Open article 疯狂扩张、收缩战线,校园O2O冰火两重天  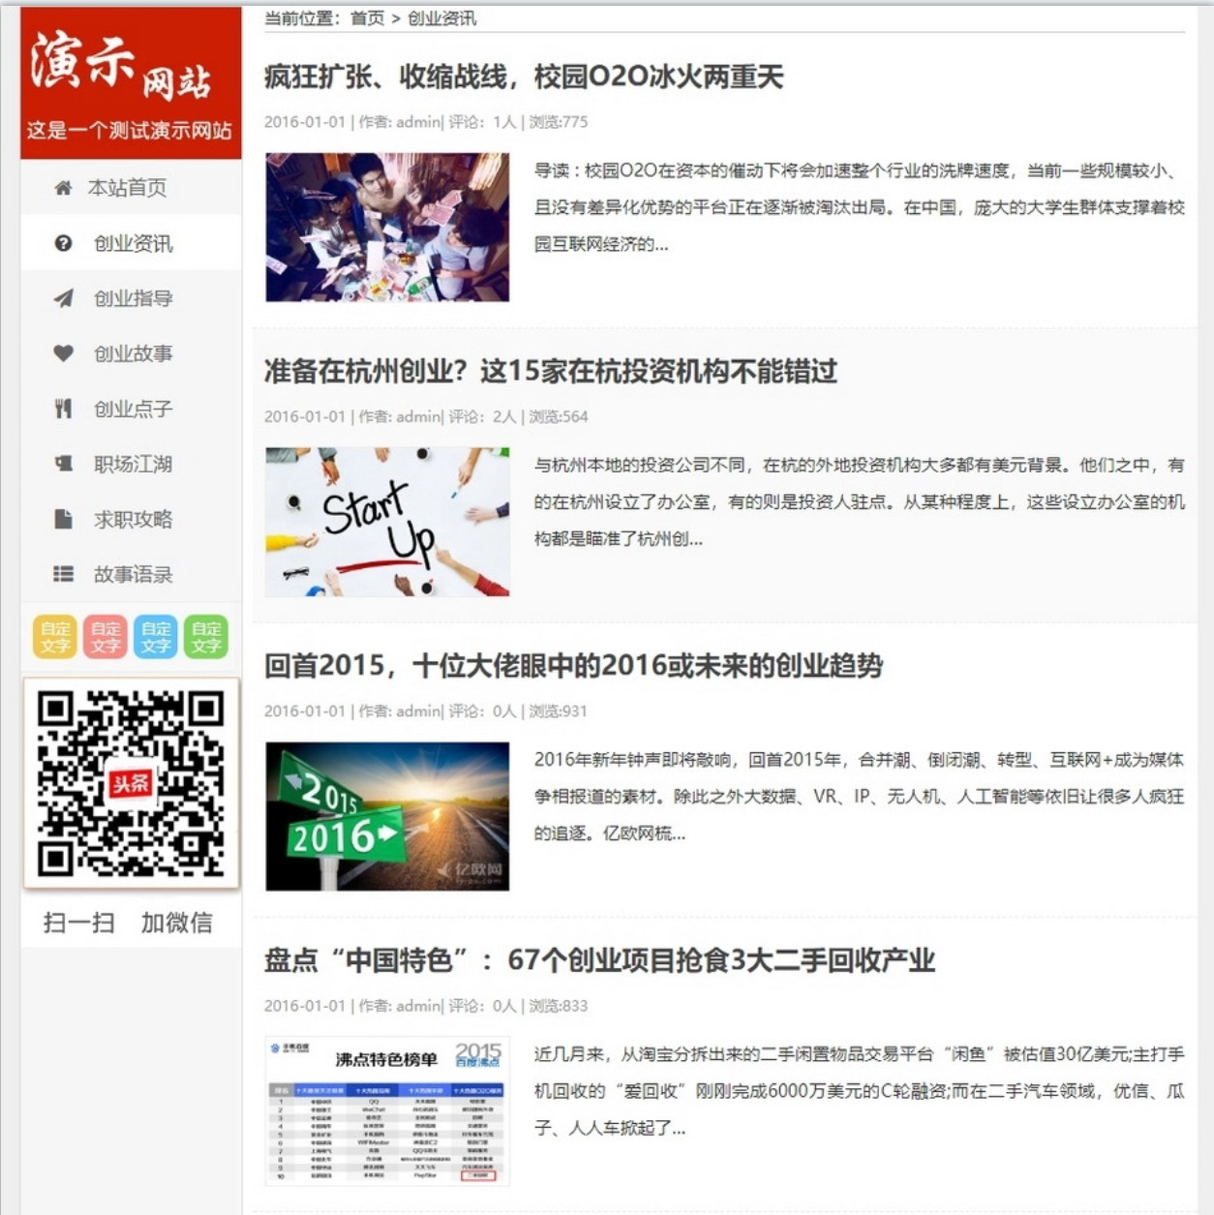point(523,77)
